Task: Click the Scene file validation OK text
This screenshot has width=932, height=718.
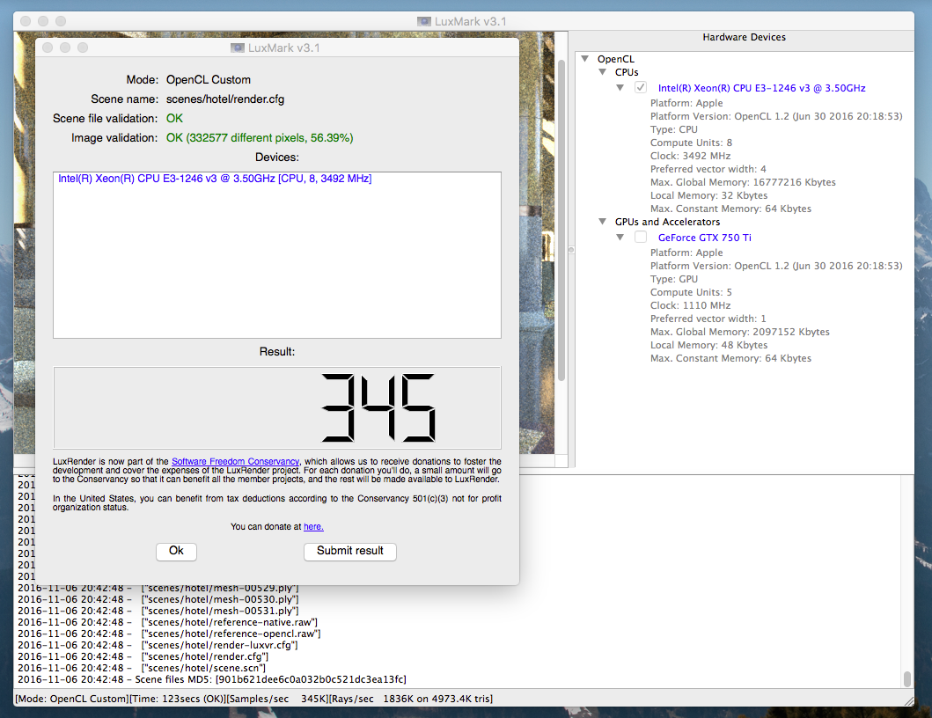Action: coord(175,118)
